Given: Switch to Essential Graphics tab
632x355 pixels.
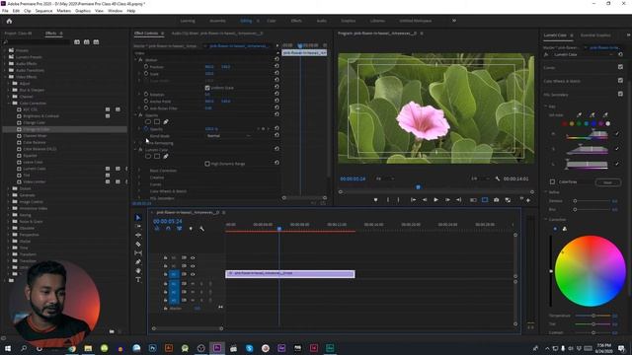Looking at the screenshot, I should click(x=595, y=35).
